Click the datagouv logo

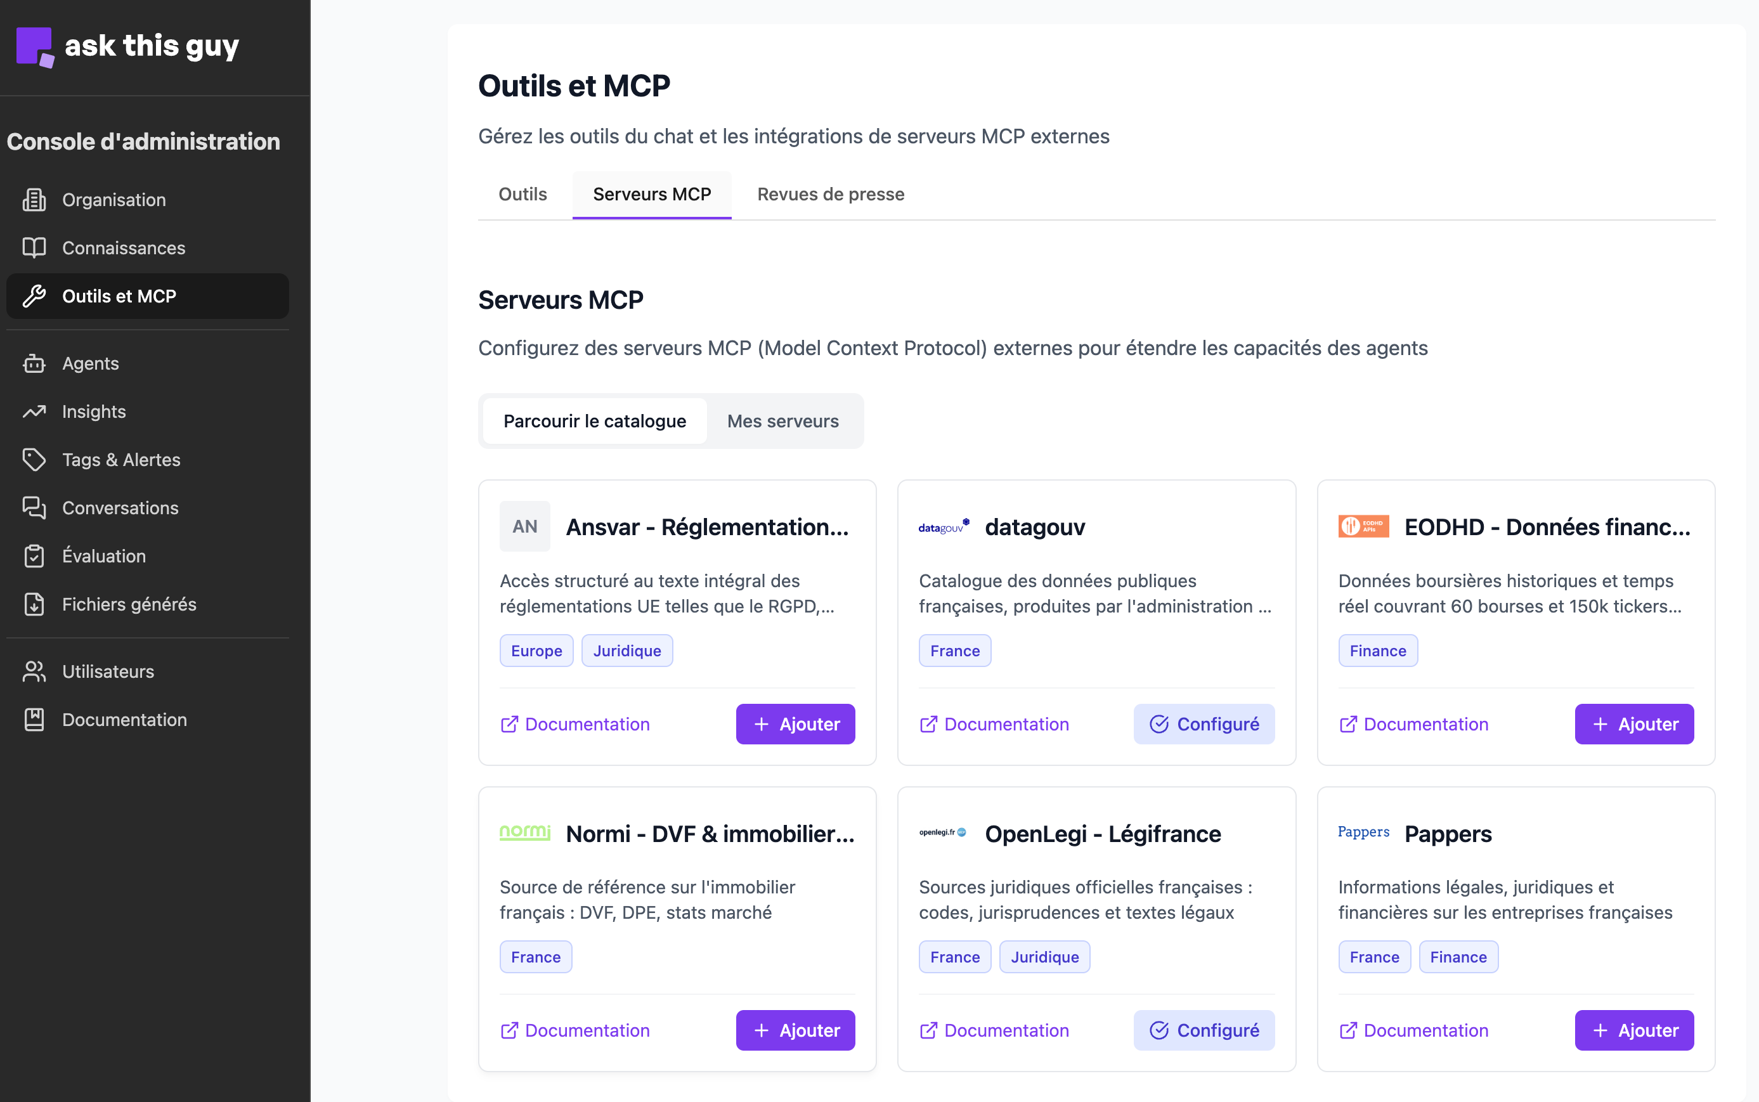pos(943,526)
